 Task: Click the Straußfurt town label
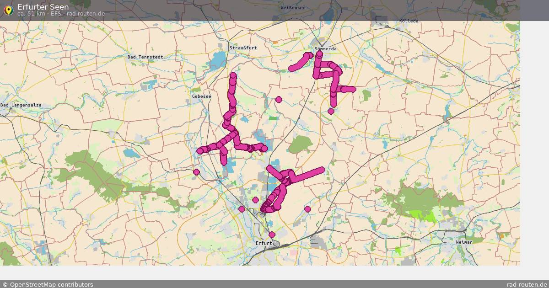[x=243, y=48]
